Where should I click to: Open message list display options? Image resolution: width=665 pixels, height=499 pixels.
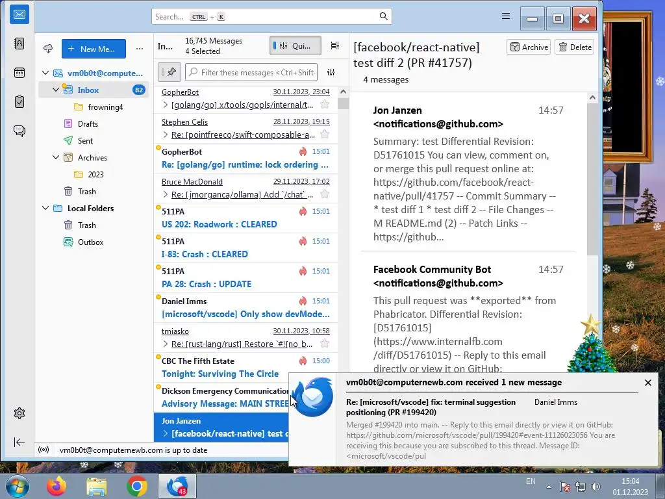334,46
